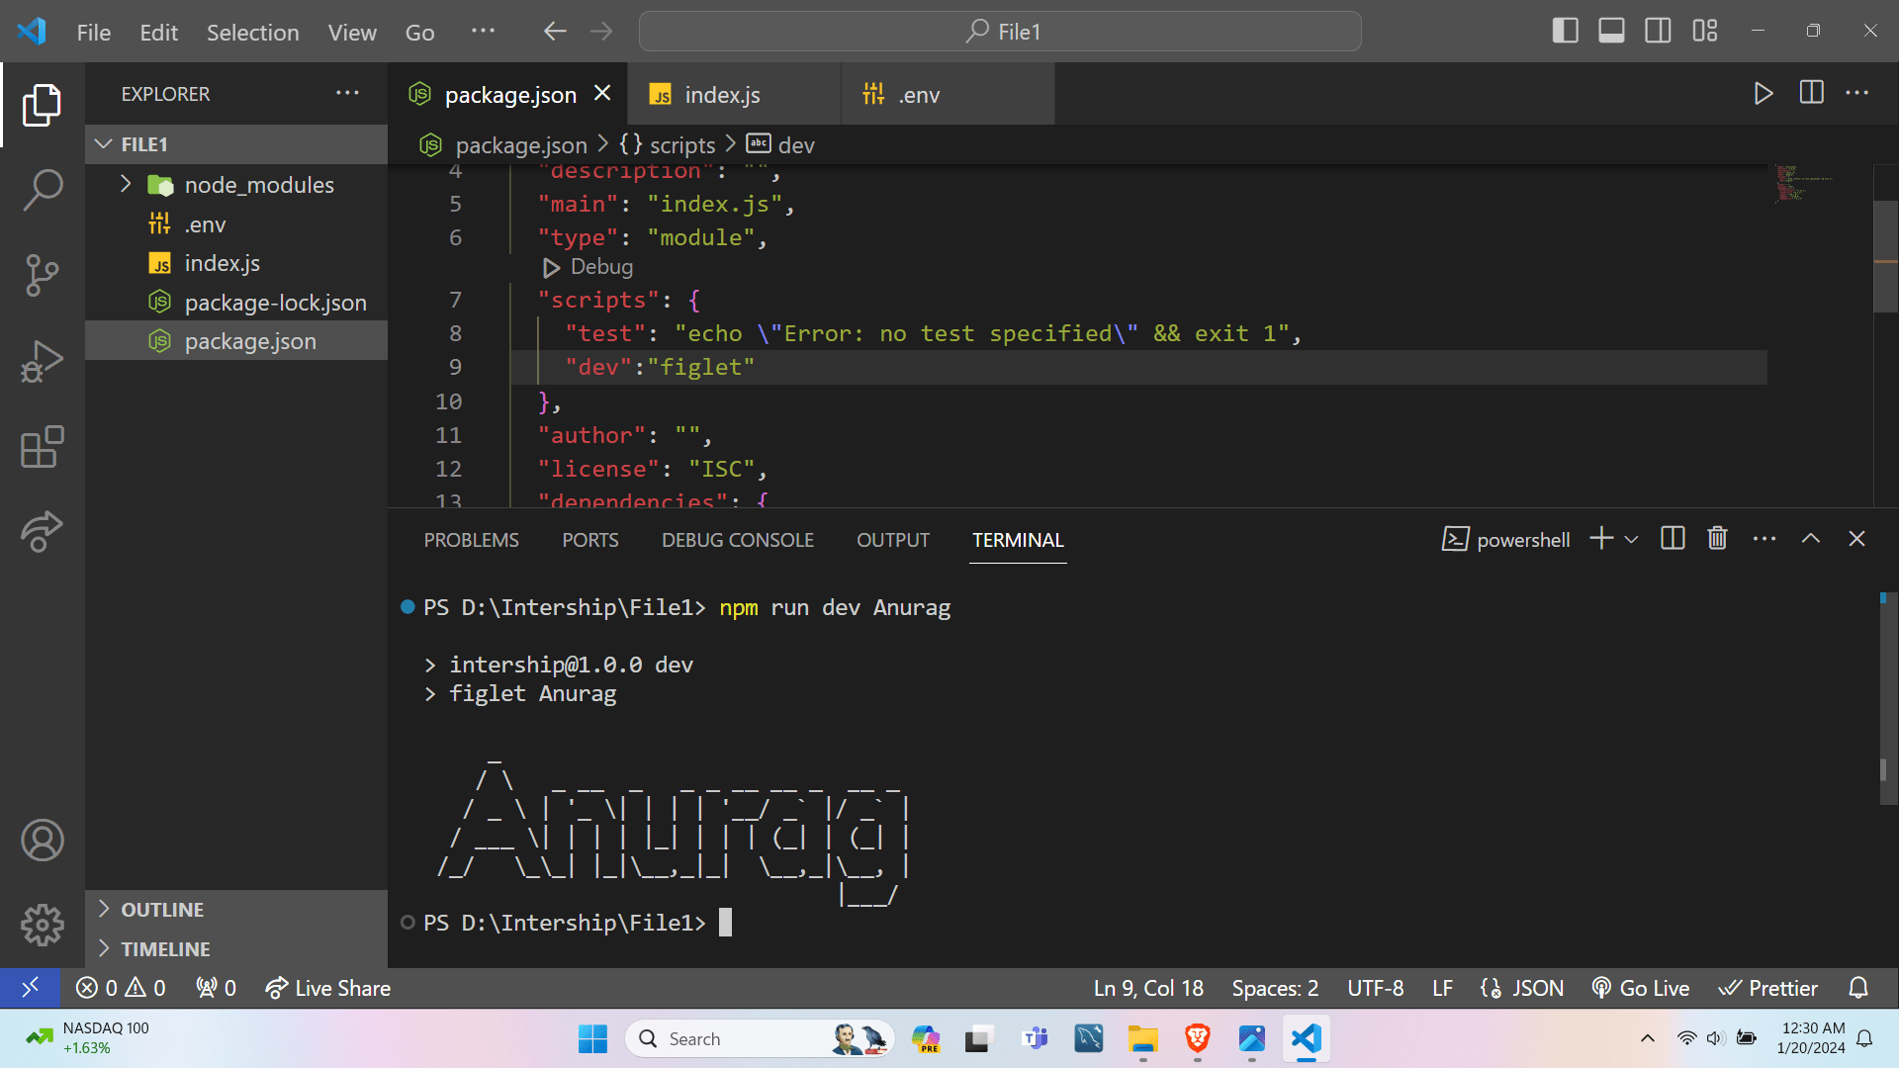Viewport: 1899px width, 1068px height.
Task: Open the Selection menu
Action: click(x=252, y=33)
